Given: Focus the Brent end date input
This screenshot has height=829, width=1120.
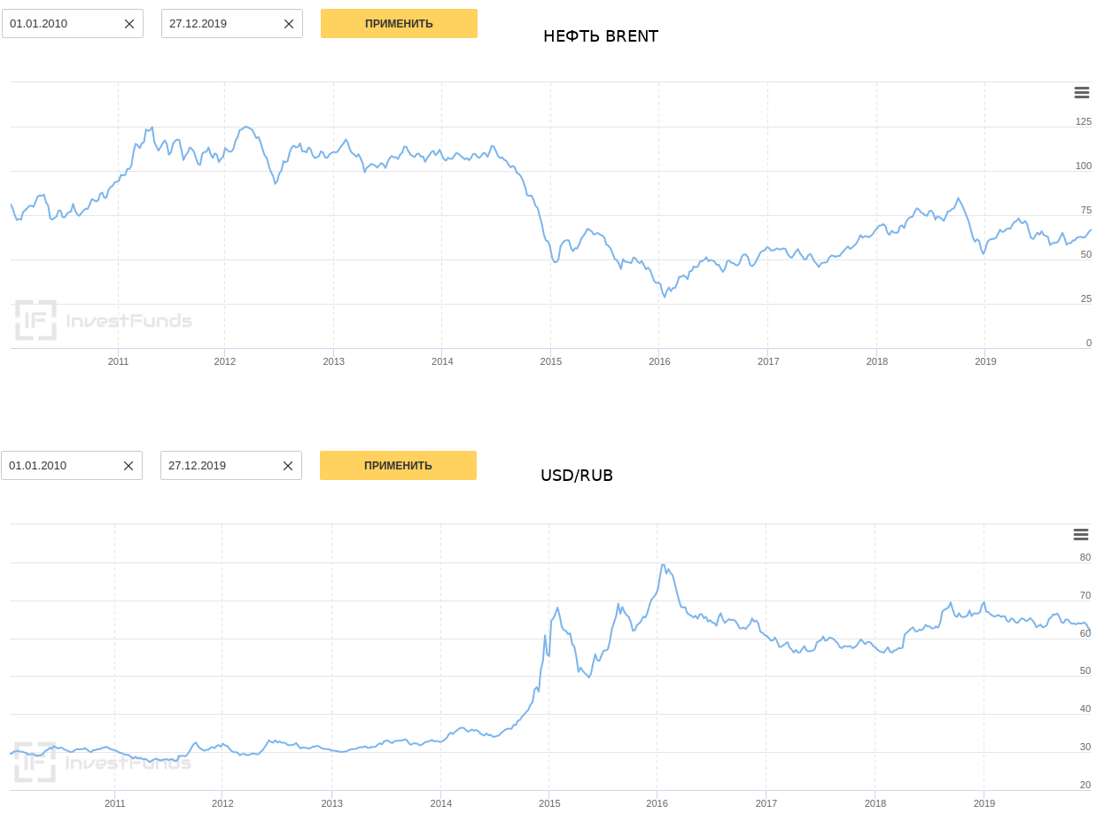Looking at the screenshot, I should 222,24.
